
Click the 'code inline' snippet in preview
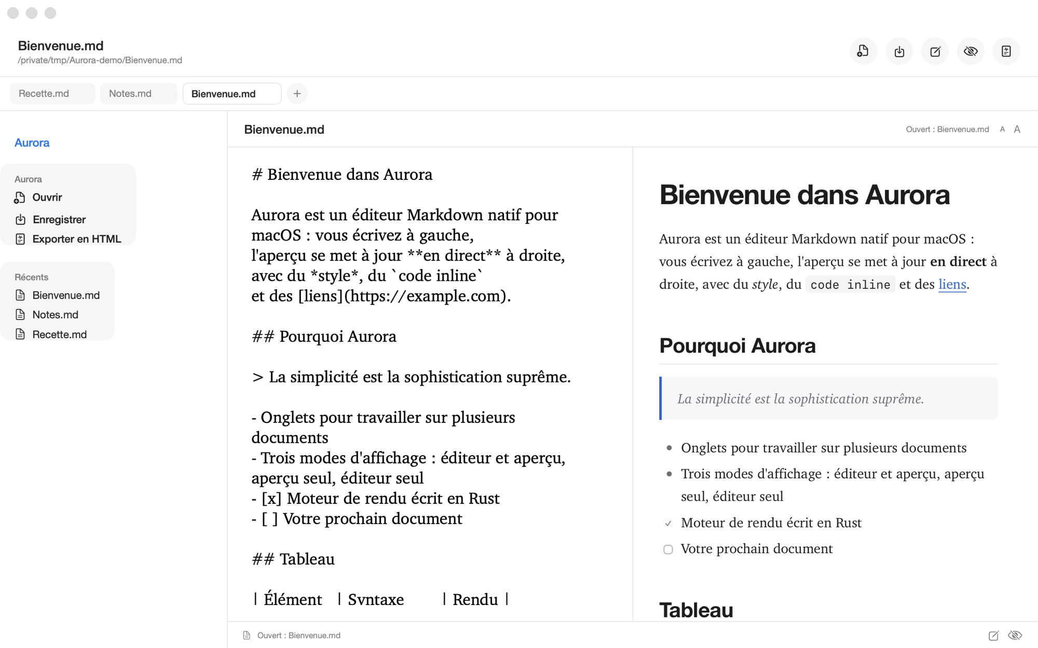coord(850,285)
